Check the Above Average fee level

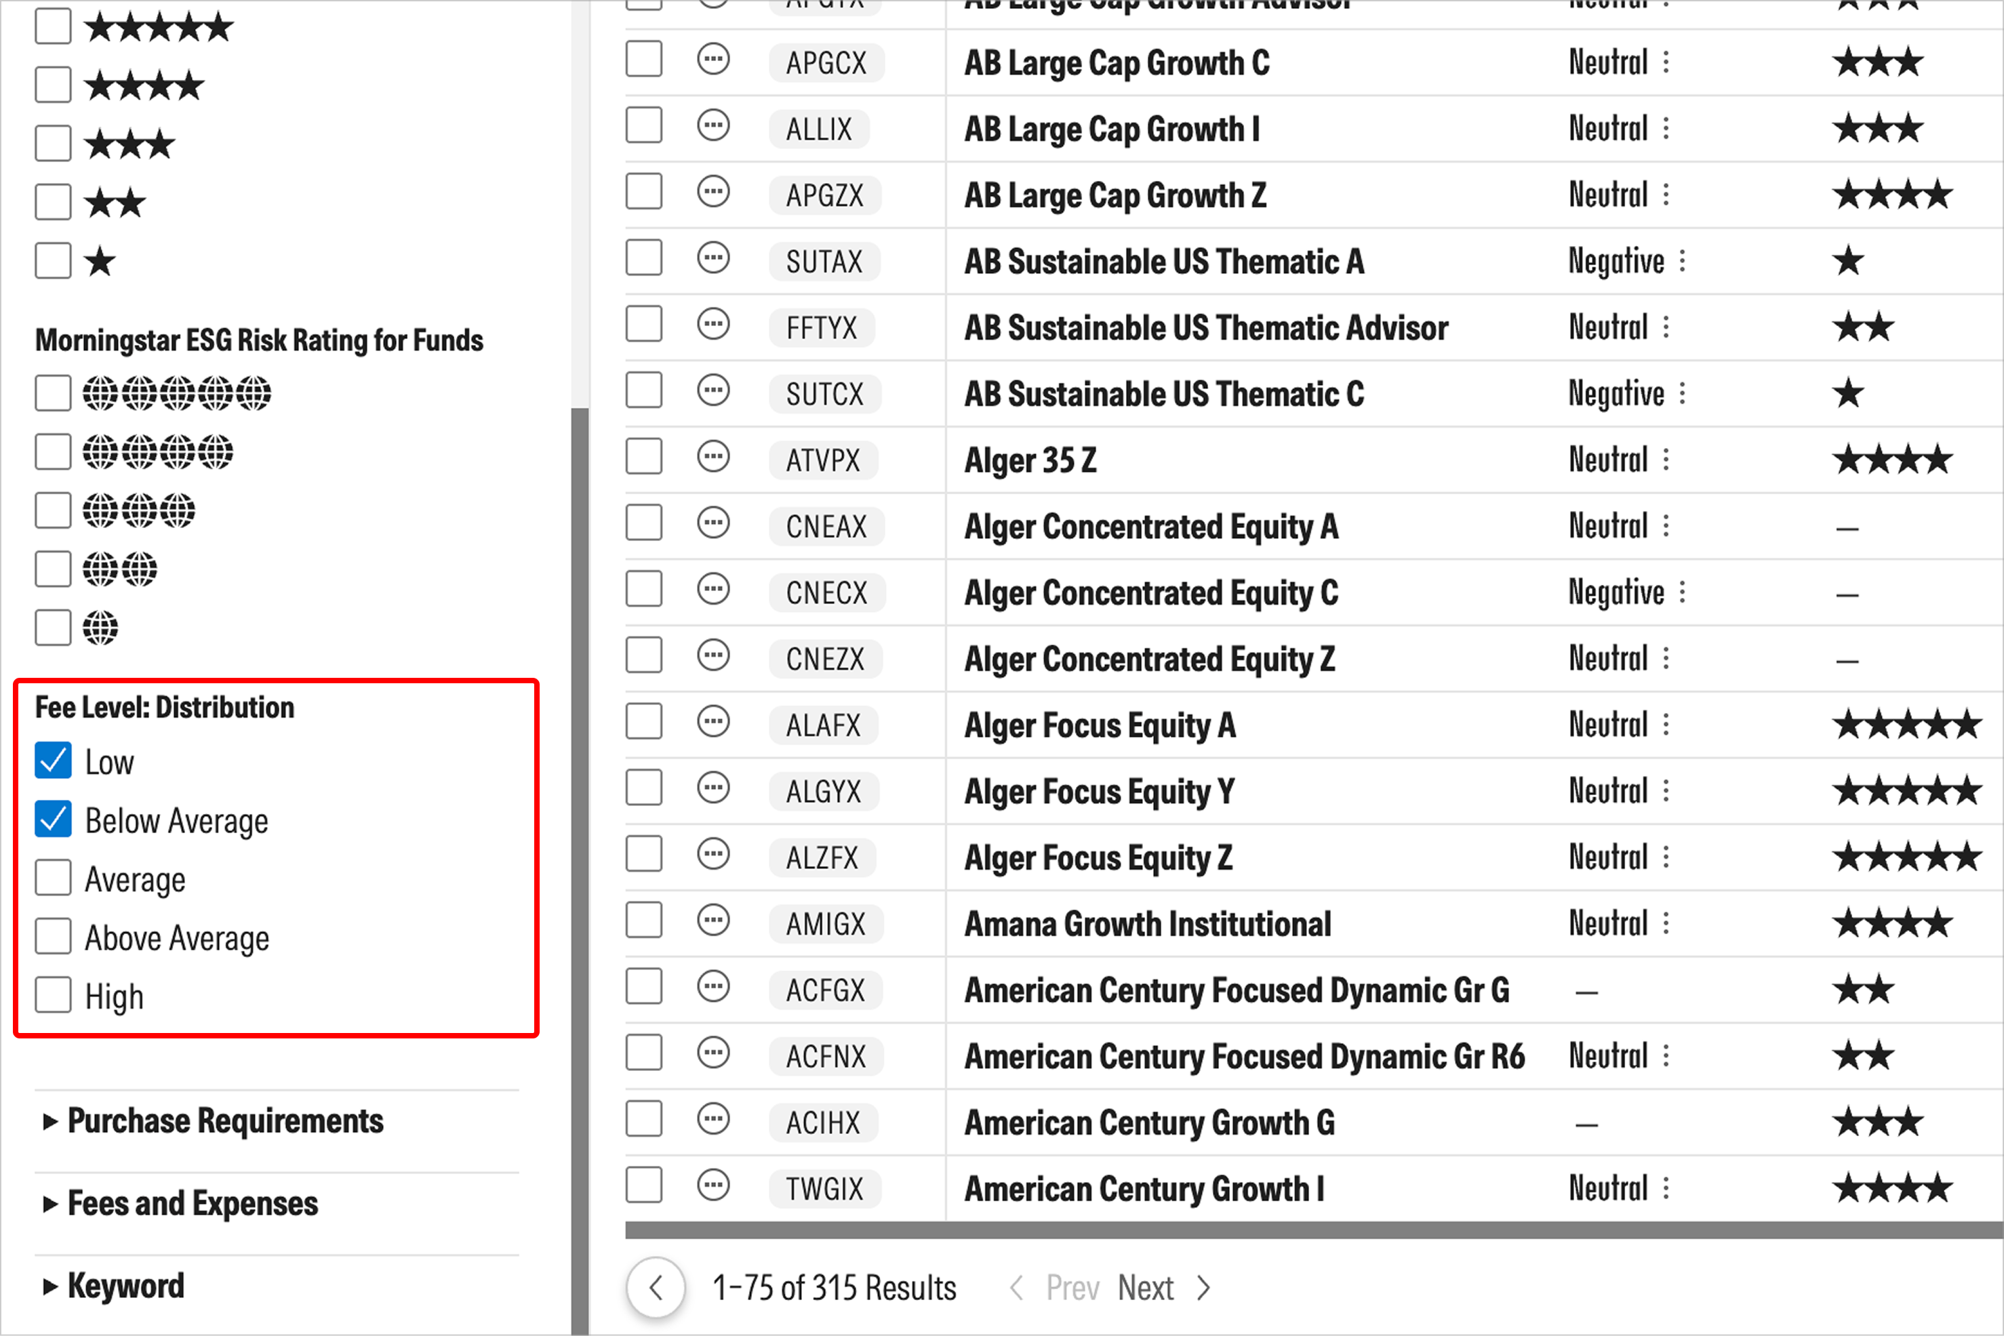coord(53,937)
